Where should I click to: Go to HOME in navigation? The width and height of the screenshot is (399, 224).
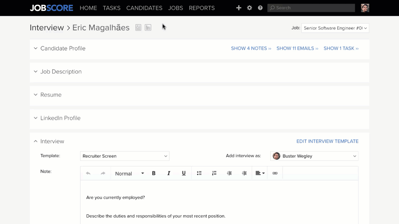(x=88, y=8)
